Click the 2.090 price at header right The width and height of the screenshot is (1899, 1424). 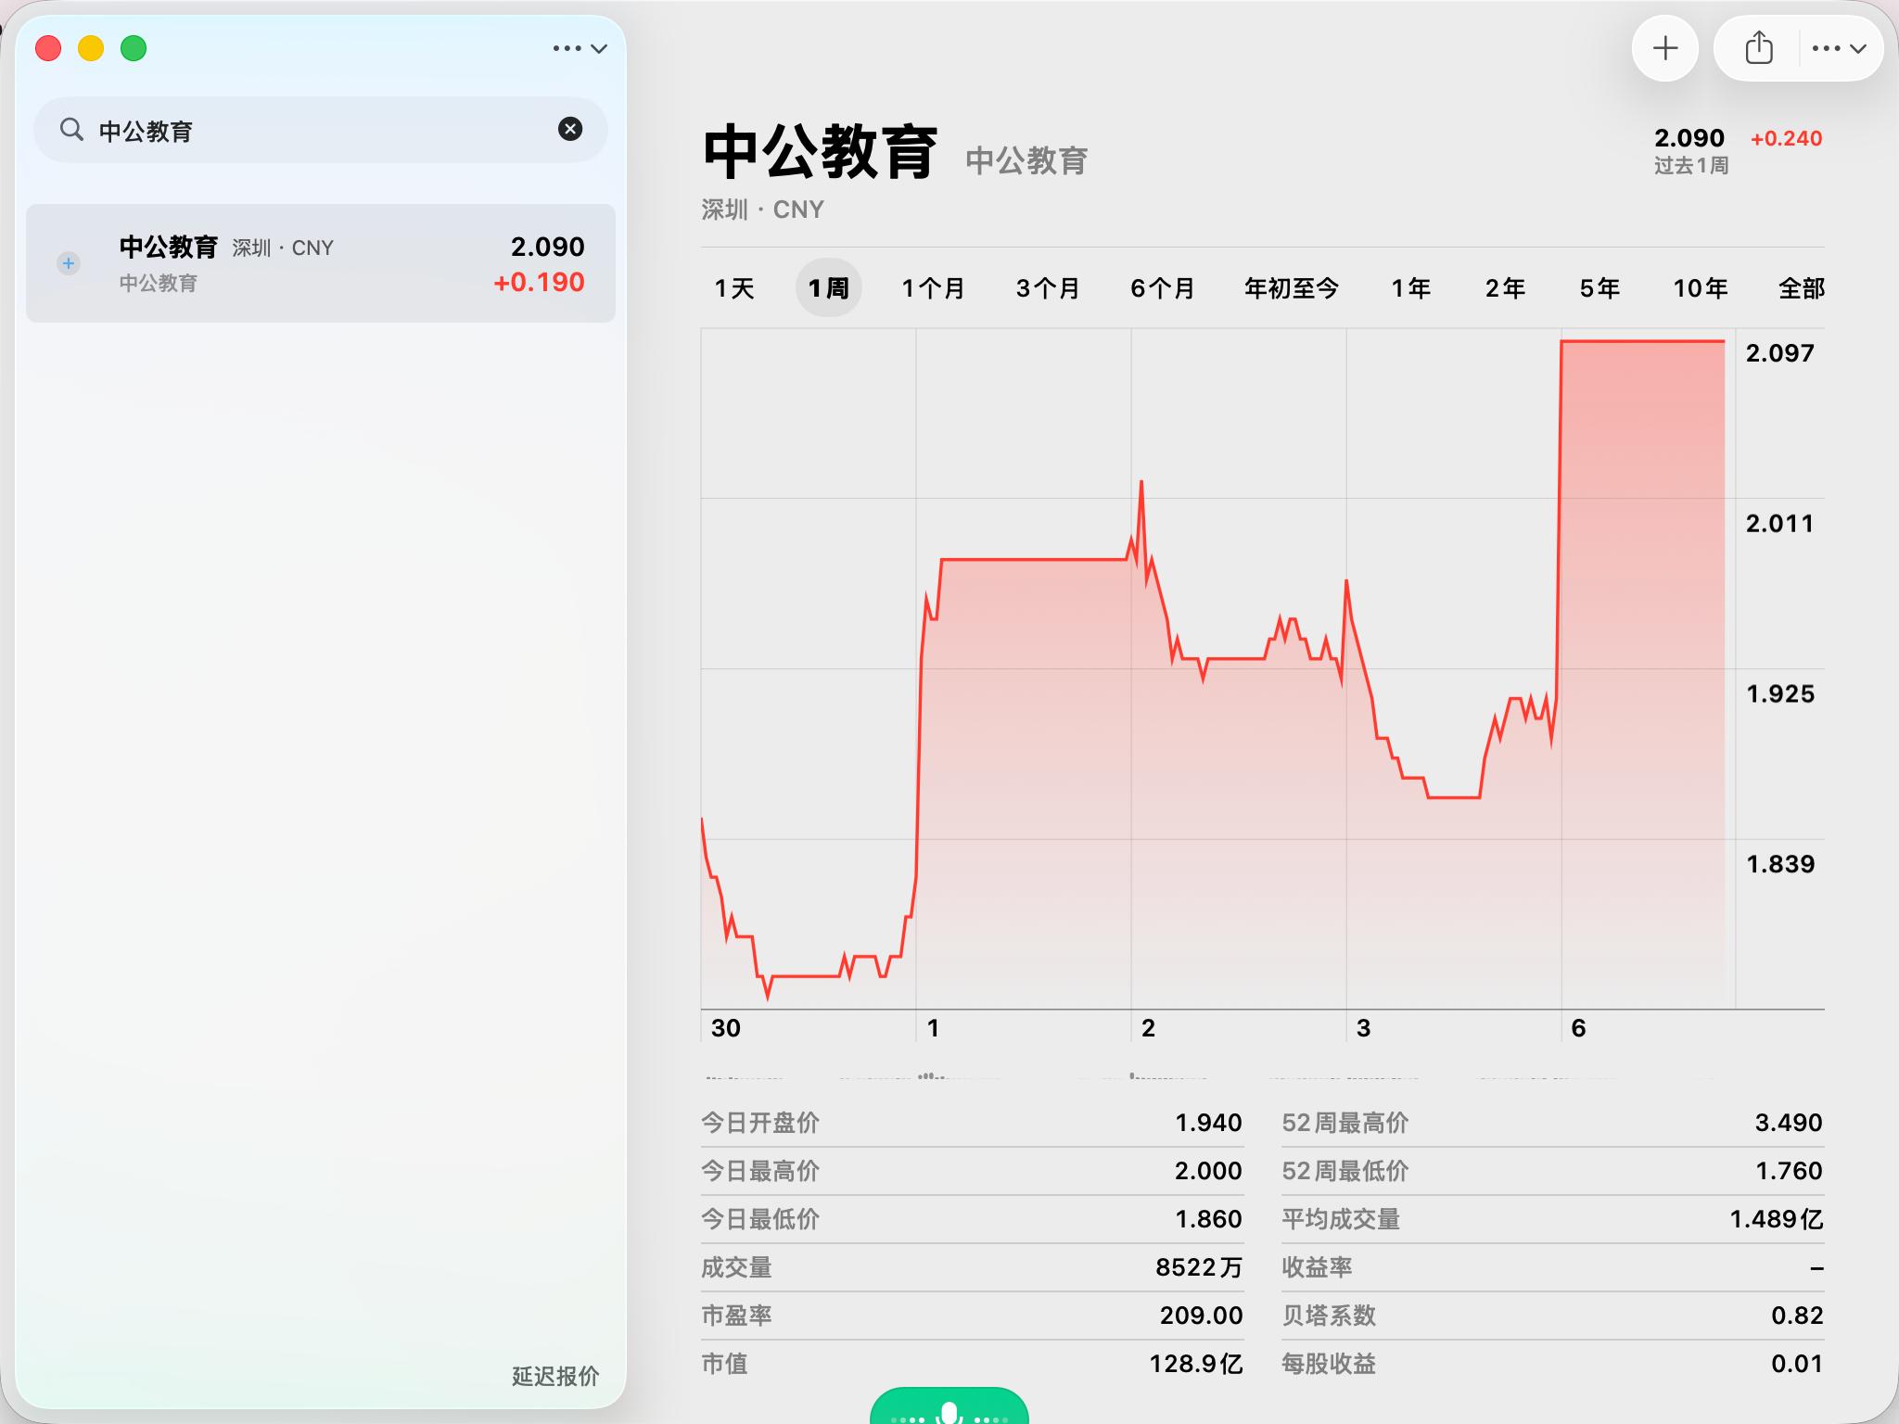1689,138
